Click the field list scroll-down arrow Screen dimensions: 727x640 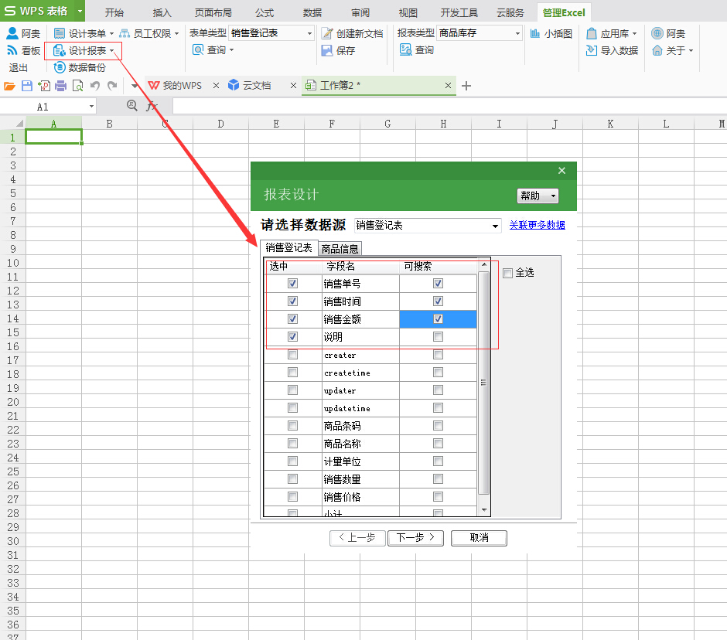click(x=484, y=510)
